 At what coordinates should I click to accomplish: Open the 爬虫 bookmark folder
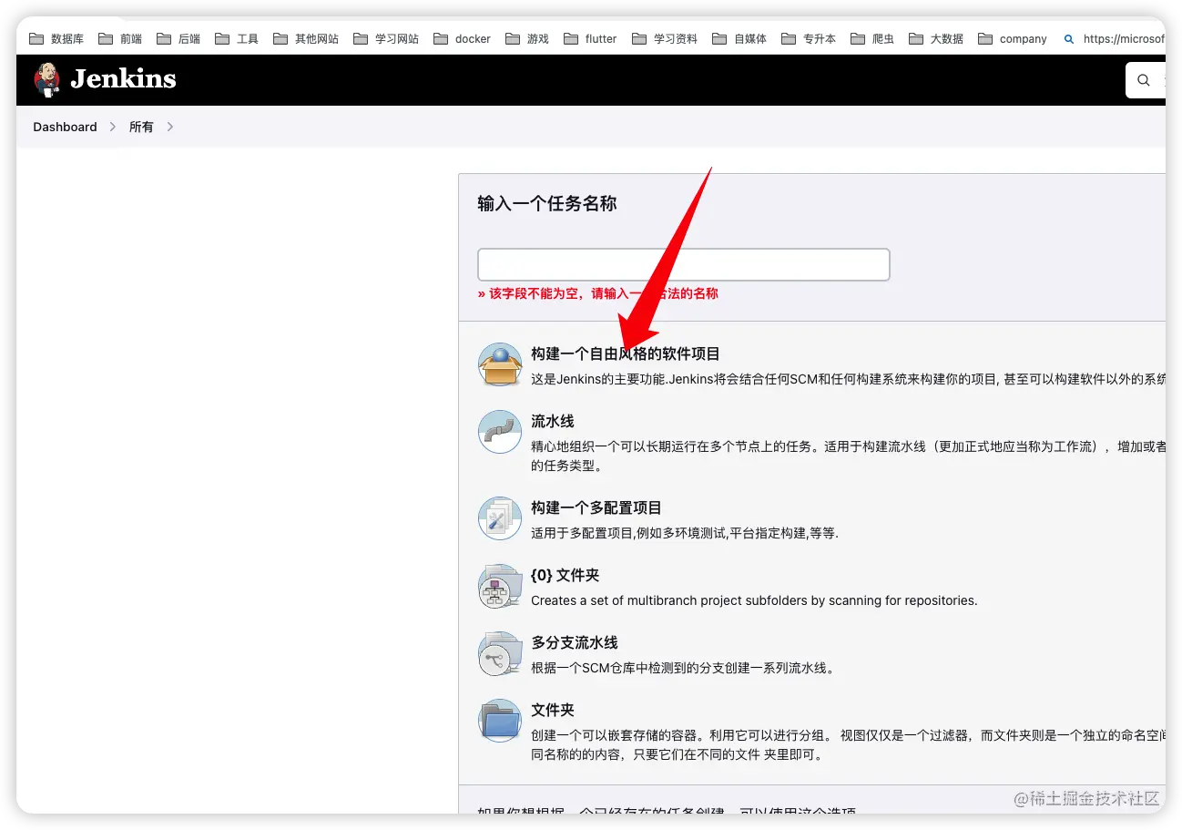pyautogui.click(x=872, y=39)
